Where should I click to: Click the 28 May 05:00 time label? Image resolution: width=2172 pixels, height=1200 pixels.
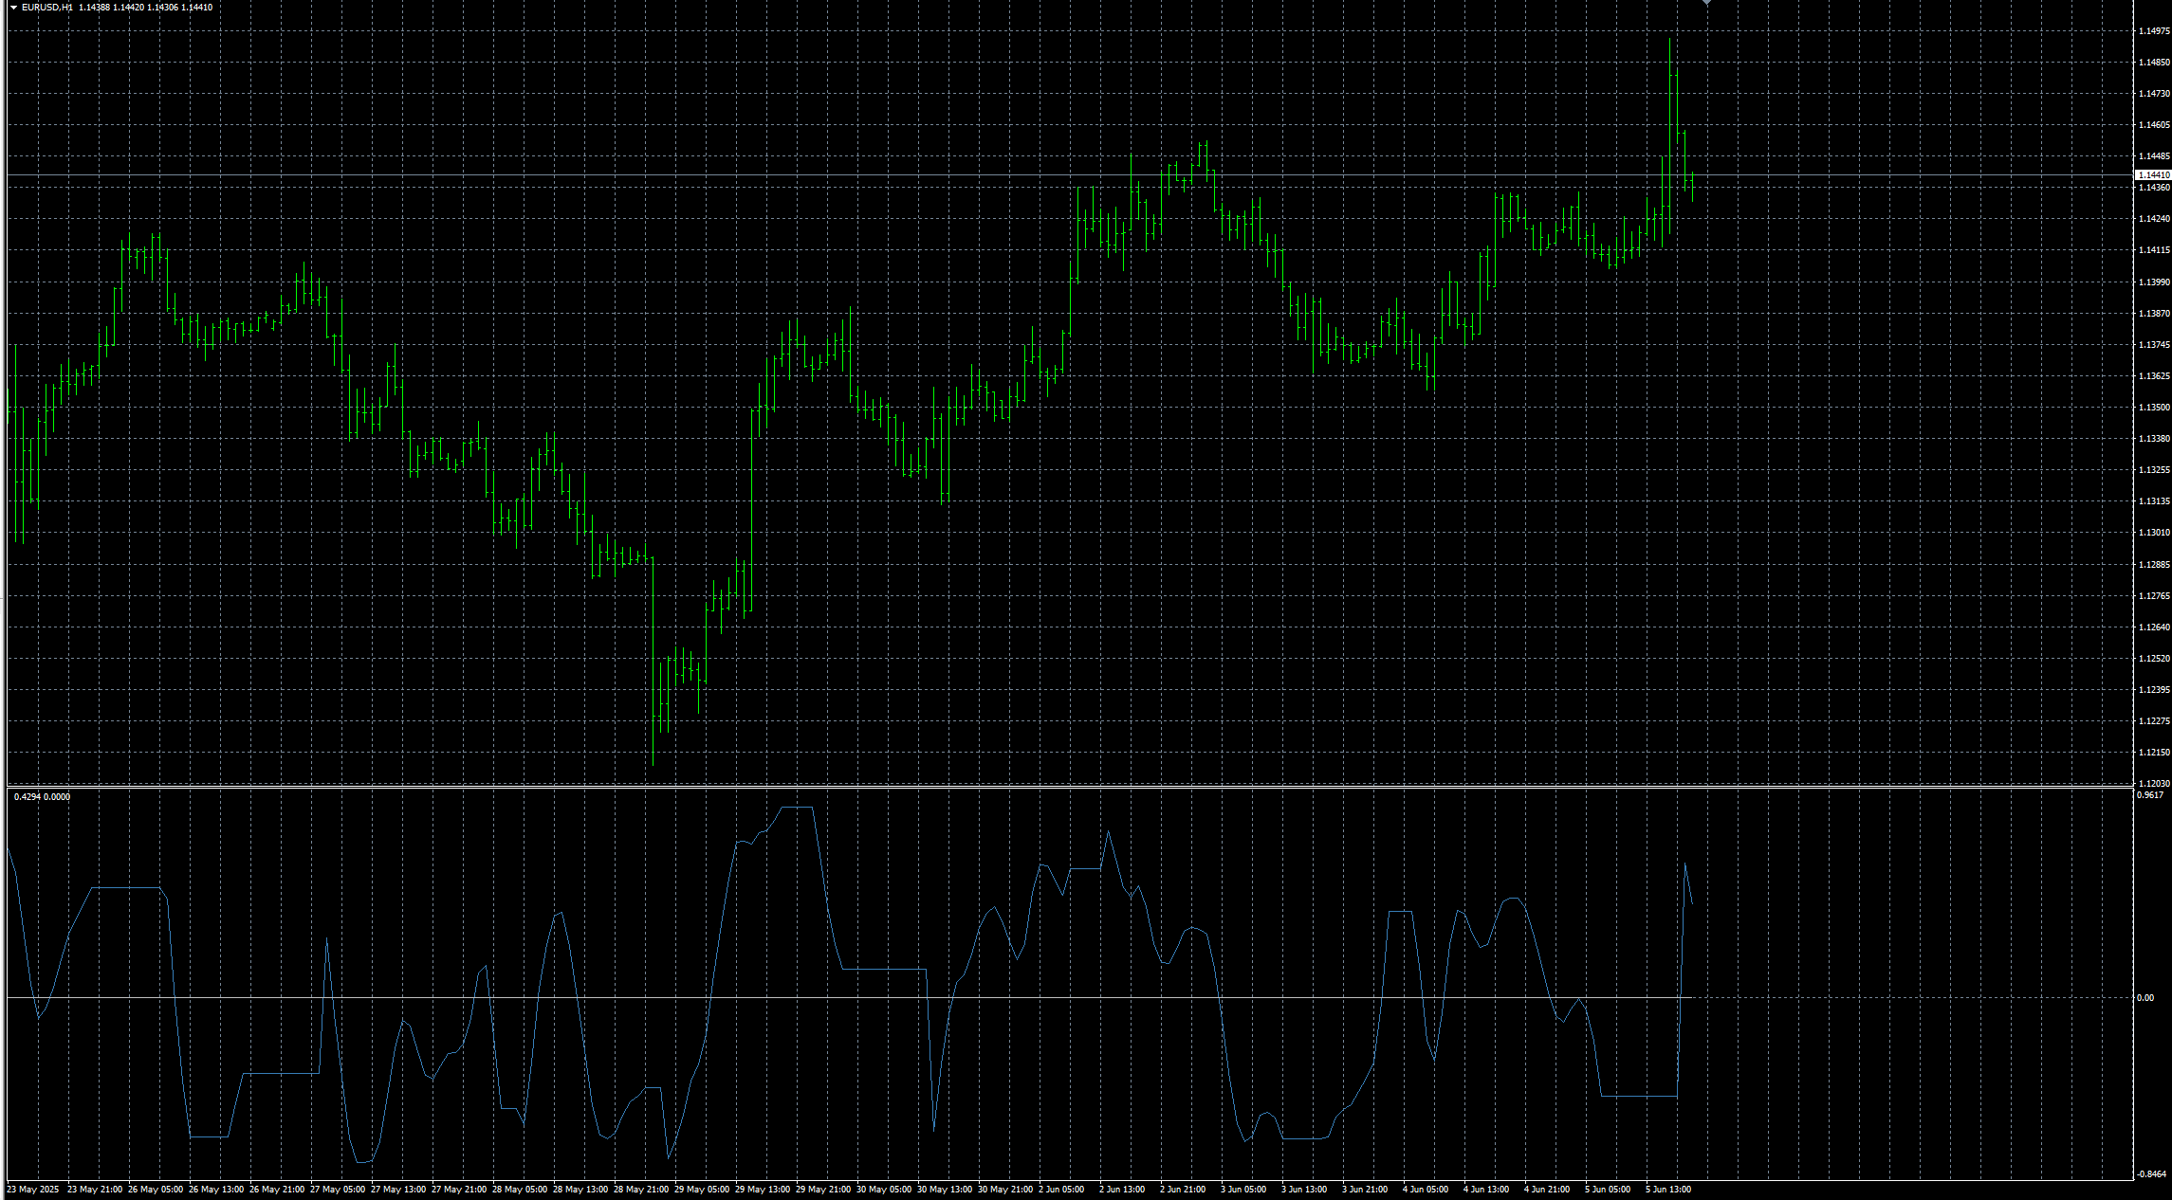[520, 1190]
